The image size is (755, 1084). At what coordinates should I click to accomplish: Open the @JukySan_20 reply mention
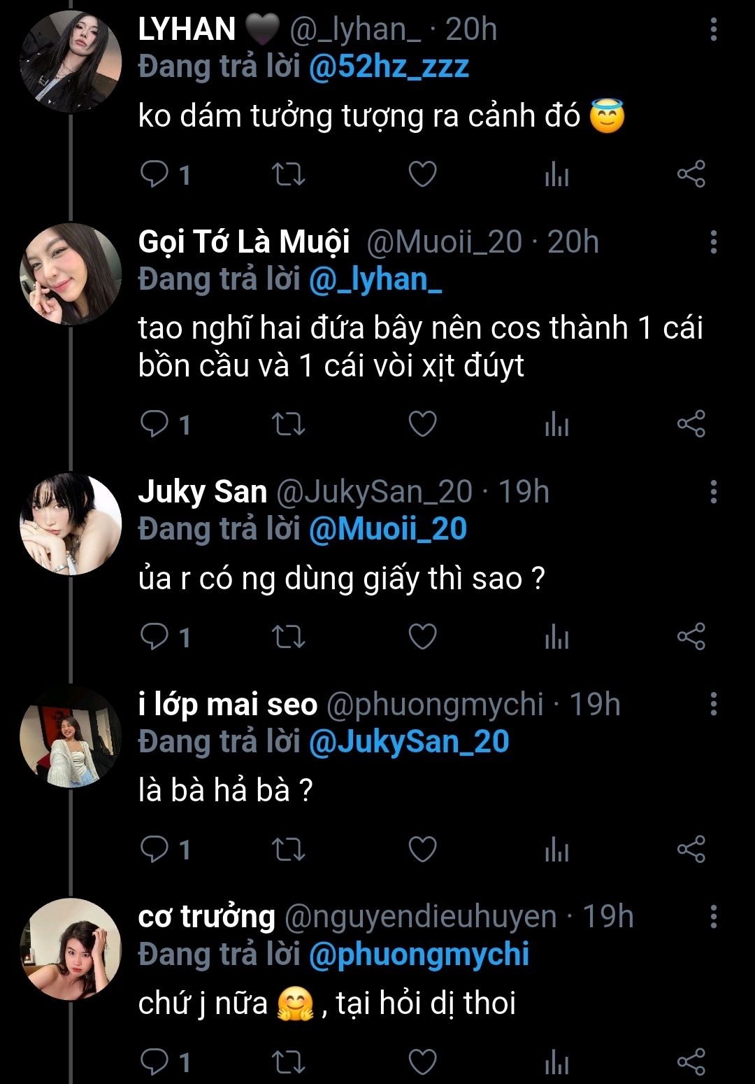tap(409, 742)
